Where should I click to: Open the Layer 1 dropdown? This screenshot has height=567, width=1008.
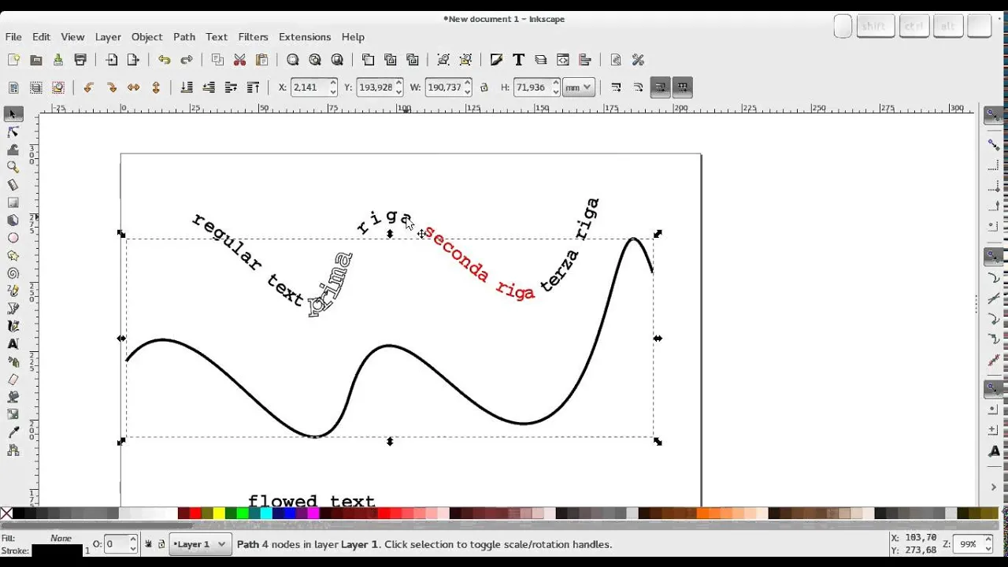click(200, 544)
